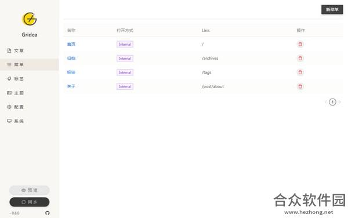This screenshot has height=218, width=348.
Task: Click the new menu button at top right
Action: [332, 9]
